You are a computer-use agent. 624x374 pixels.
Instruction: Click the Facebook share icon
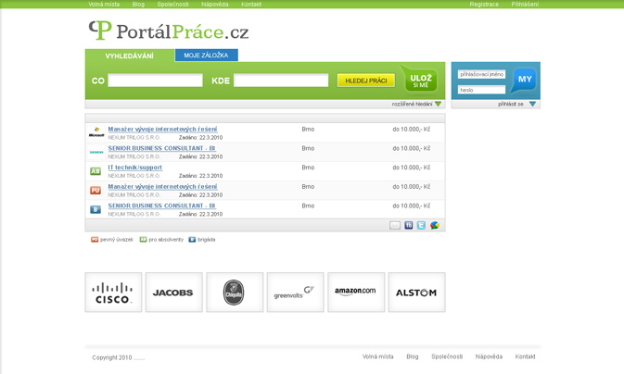click(x=408, y=225)
